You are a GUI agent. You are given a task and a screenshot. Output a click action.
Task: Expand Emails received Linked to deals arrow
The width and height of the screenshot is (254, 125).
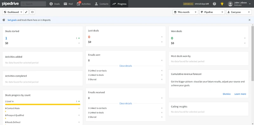click(162, 113)
